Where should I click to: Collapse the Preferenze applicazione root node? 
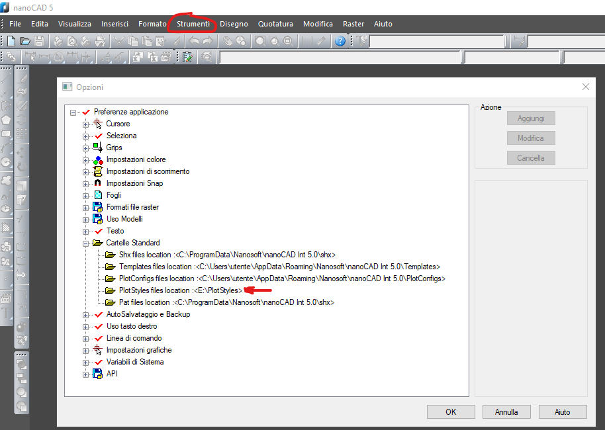point(73,112)
